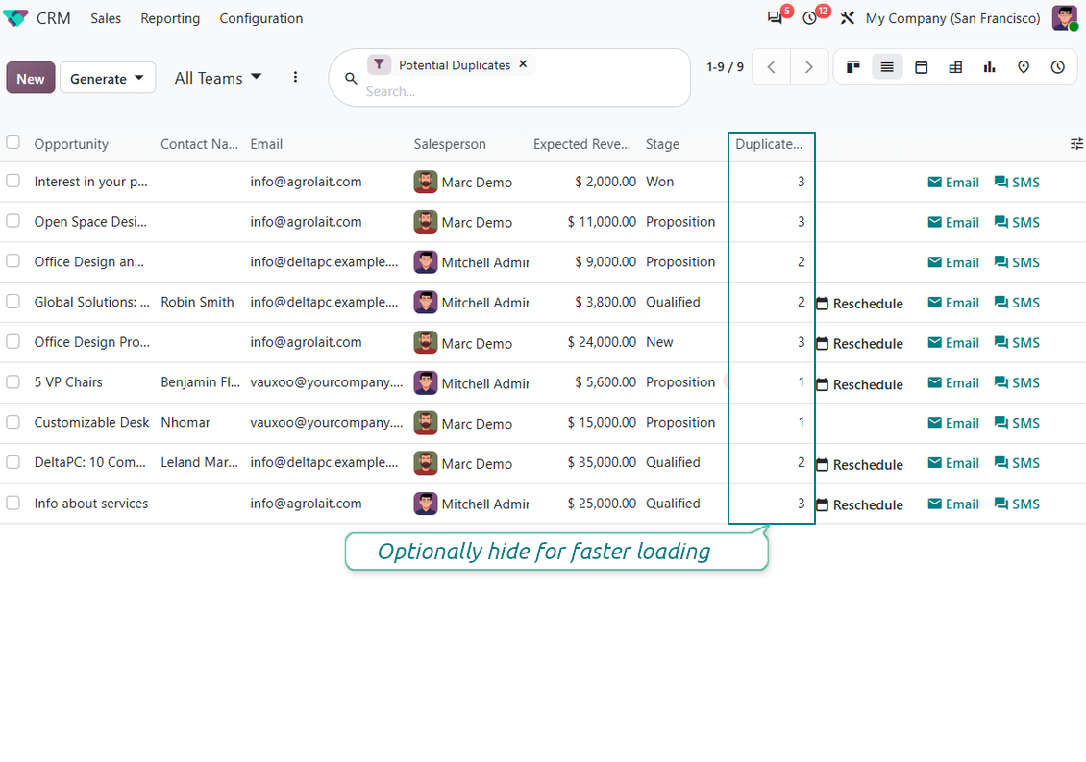1086x762 pixels.
Task: Go to the next page of records
Action: 809,67
